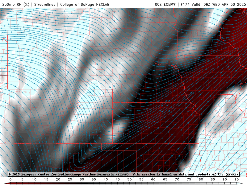Click the "5" color scale label

point(22,179)
